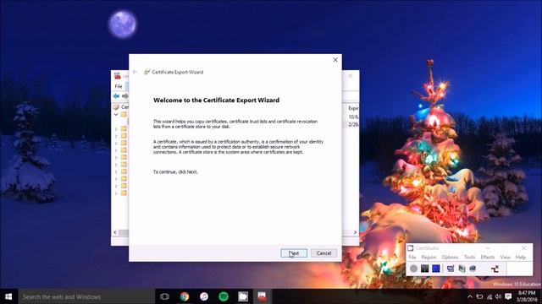The image size is (542, 304).
Task: Open Spotify from the taskbar
Action: 224,296
